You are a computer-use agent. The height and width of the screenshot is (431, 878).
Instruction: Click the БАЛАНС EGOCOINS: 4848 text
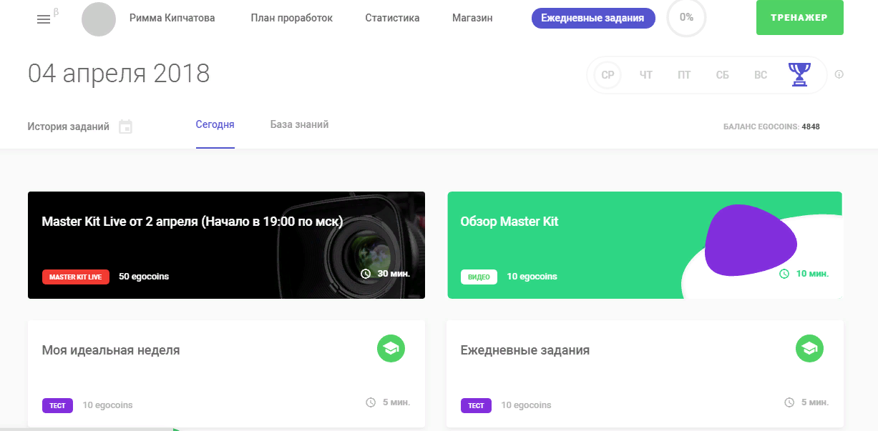772,127
